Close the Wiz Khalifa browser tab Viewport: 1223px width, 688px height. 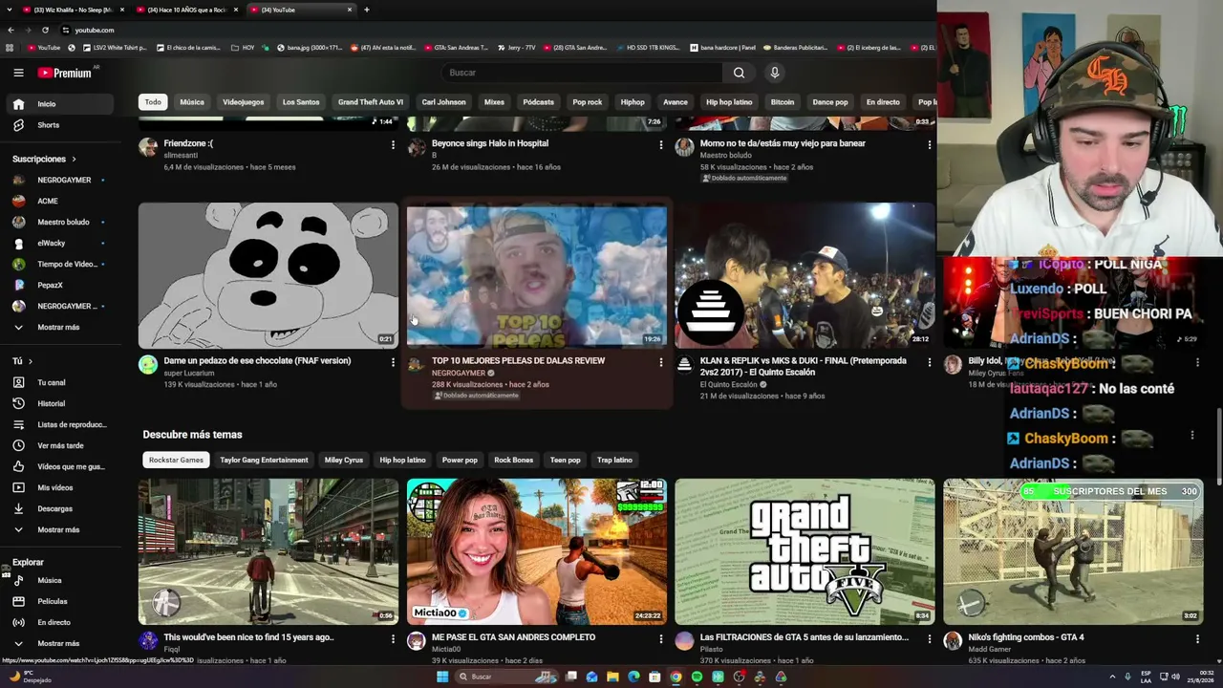[x=121, y=10]
